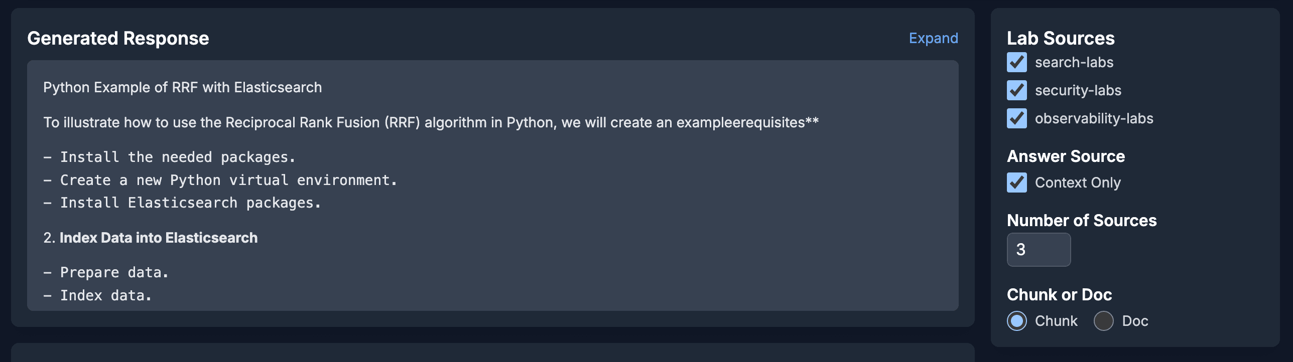Click the Generated Response heading
The width and height of the screenshot is (1293, 362).
click(x=118, y=38)
